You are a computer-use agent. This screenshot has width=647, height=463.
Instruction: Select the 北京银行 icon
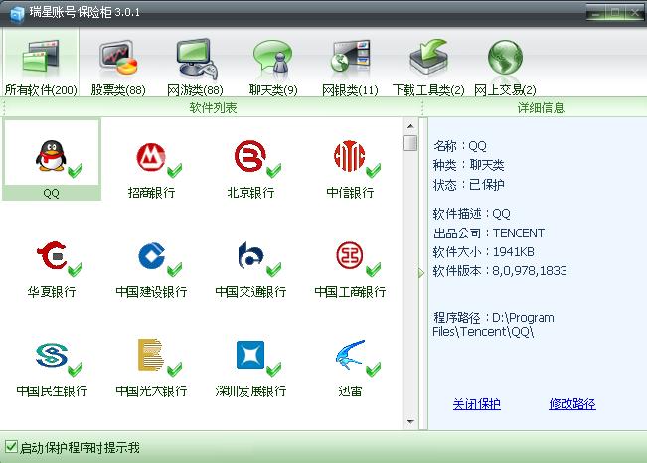[250, 156]
